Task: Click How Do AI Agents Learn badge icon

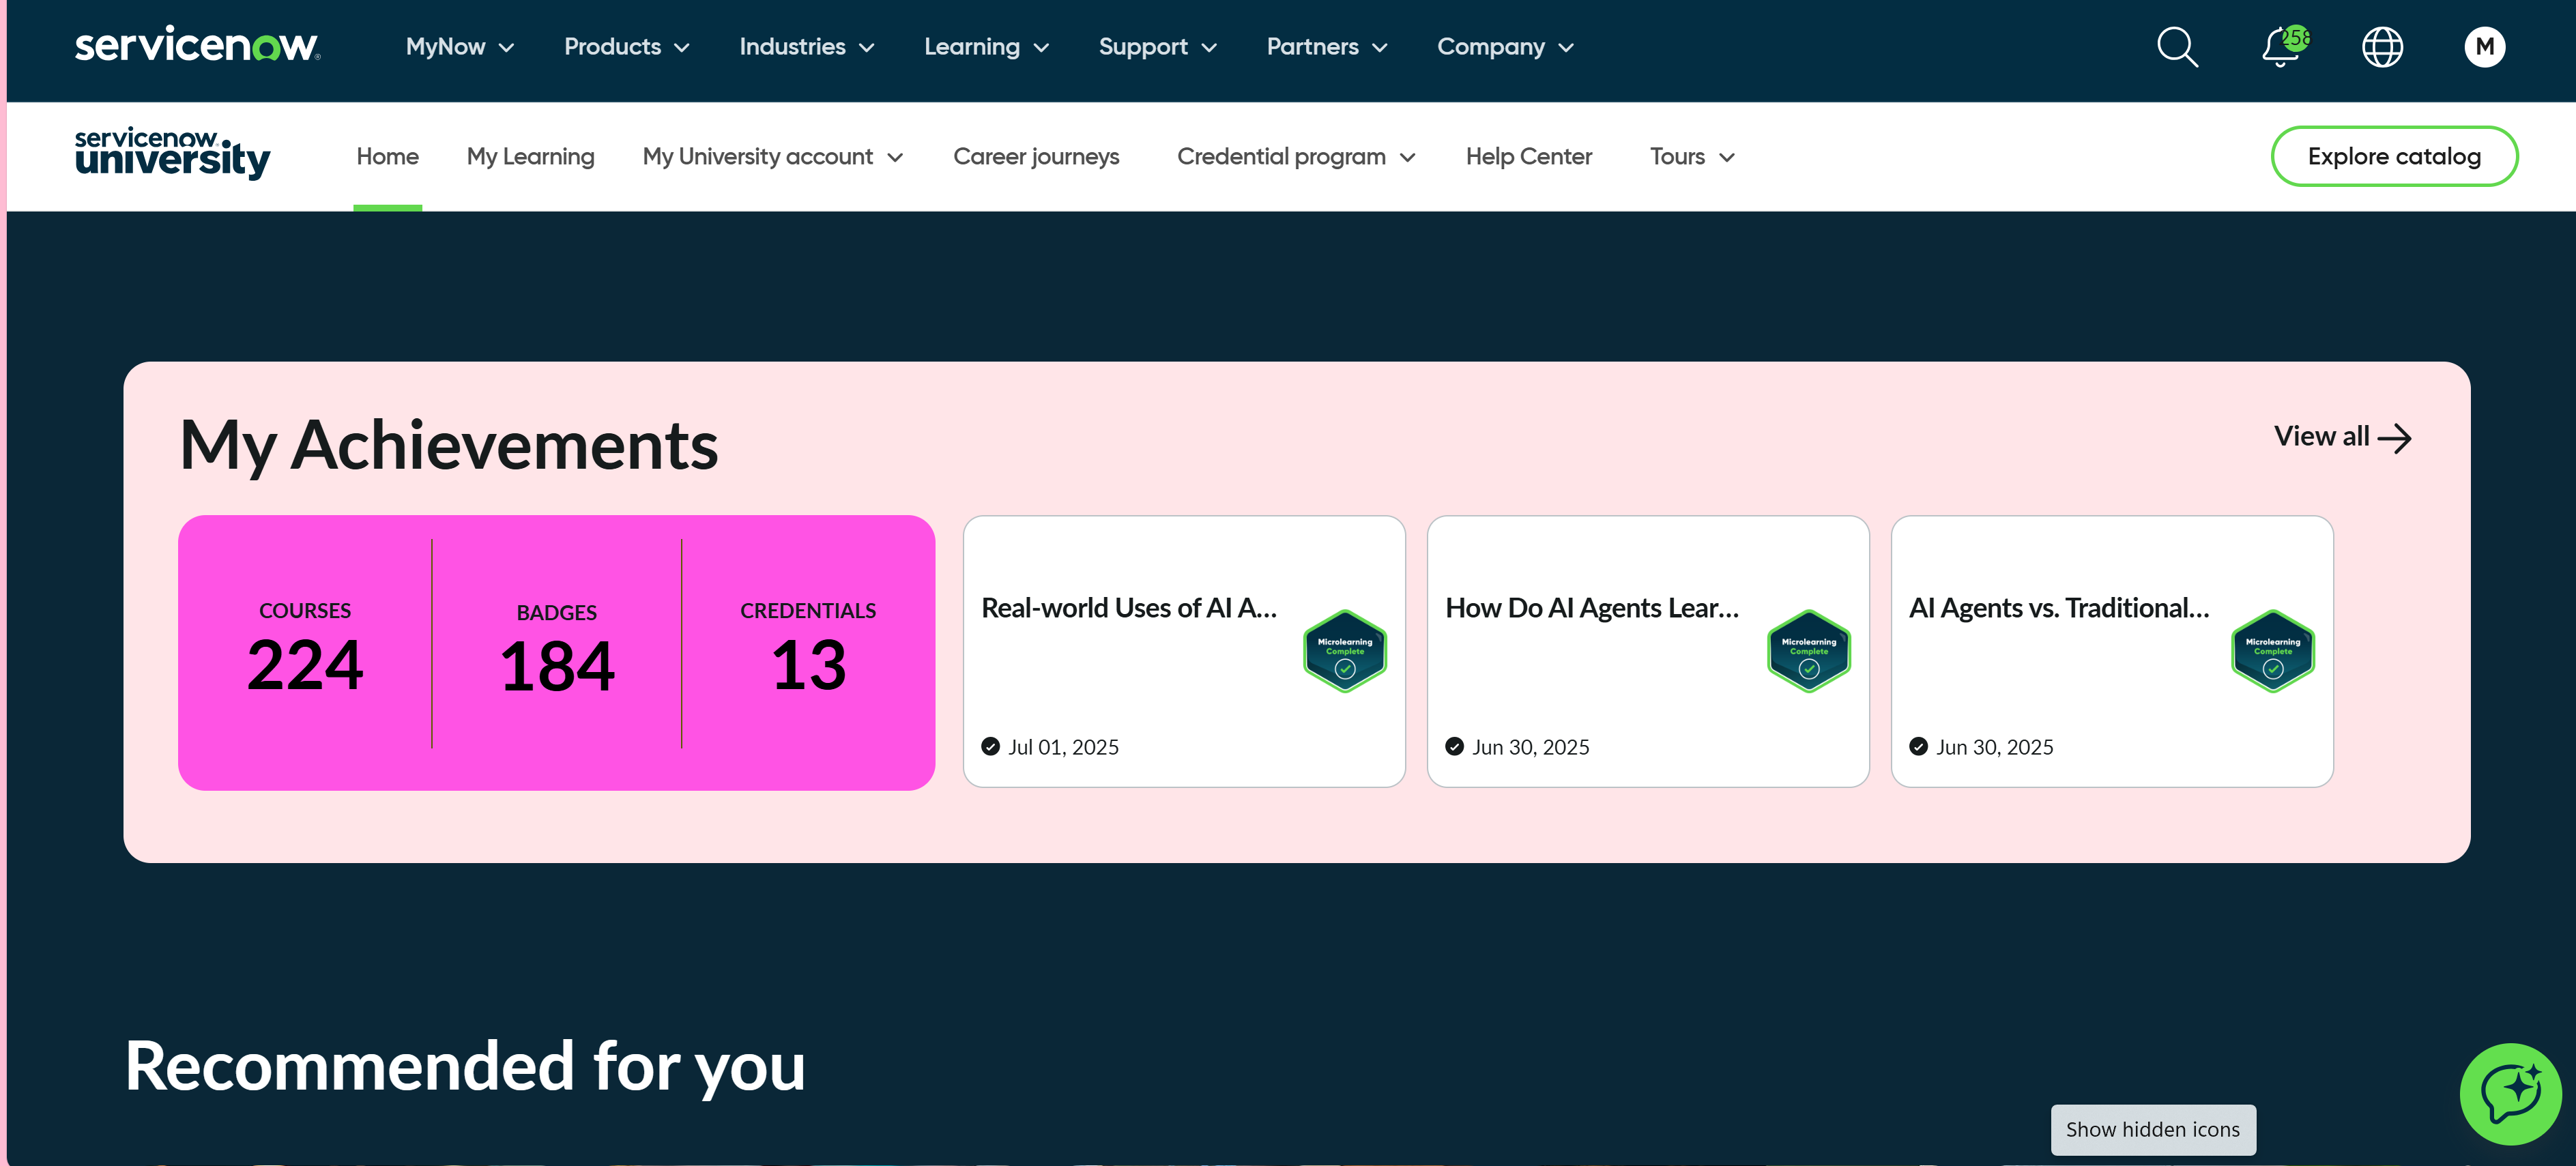Action: [1808, 651]
